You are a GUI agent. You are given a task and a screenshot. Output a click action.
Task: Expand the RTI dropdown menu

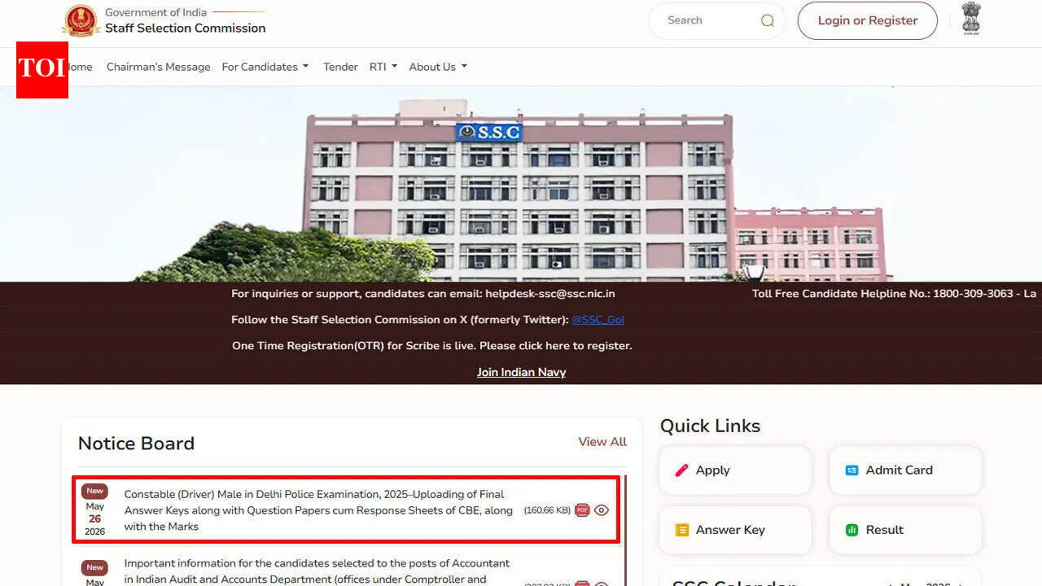383,67
